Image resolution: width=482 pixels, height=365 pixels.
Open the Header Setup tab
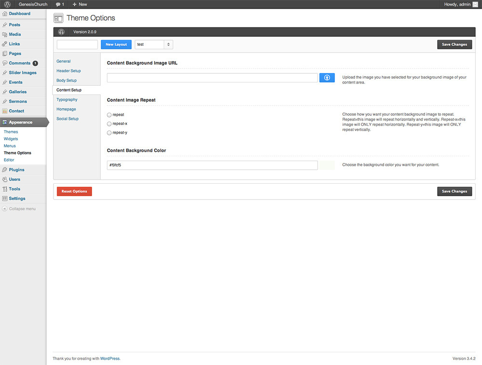click(68, 71)
